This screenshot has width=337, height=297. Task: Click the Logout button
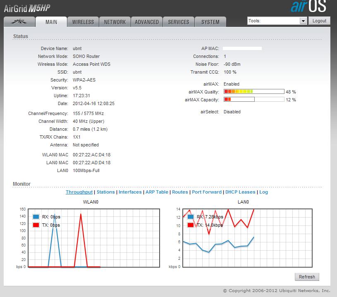pos(319,21)
